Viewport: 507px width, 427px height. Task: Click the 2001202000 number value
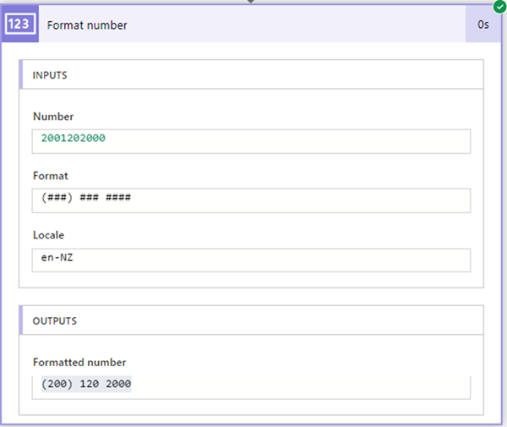(74, 139)
